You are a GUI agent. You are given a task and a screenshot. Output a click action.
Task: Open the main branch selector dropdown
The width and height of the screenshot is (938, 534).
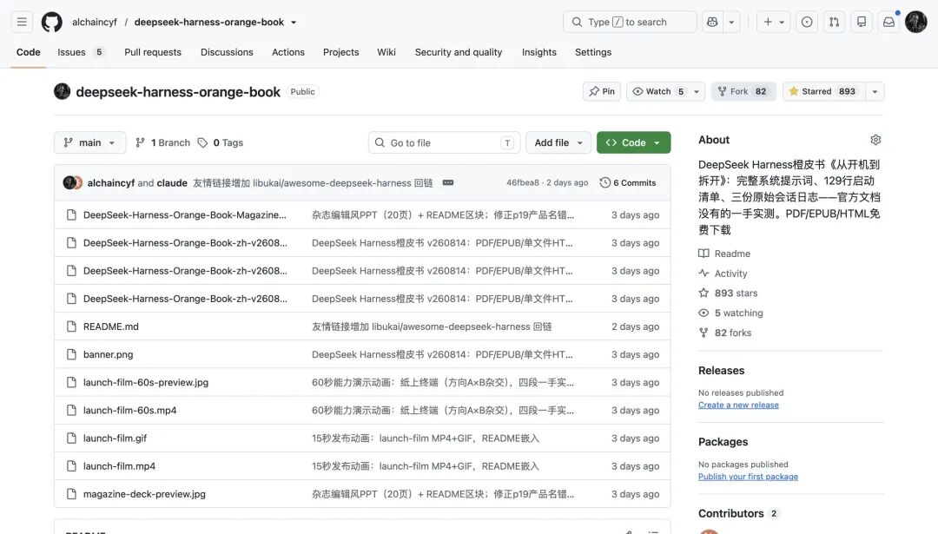click(x=89, y=142)
